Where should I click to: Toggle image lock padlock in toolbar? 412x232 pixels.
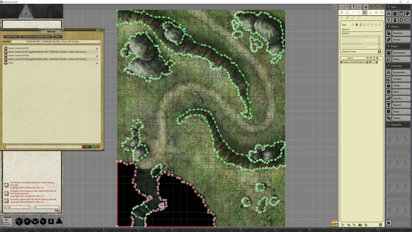coord(366,6)
